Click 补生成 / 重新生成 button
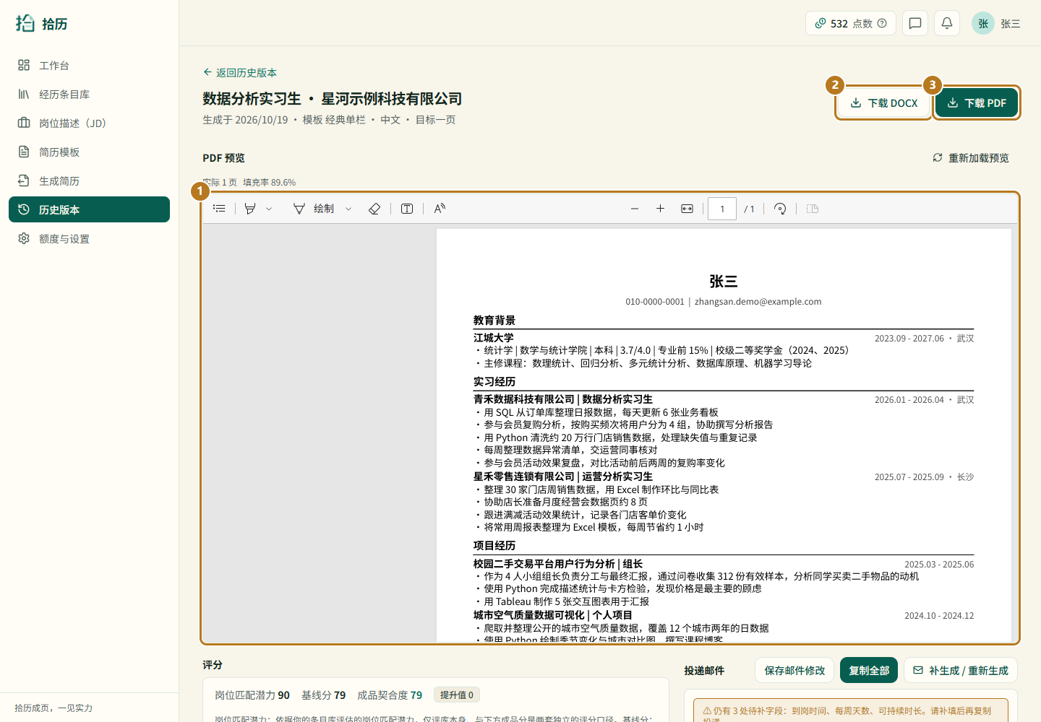 point(961,670)
